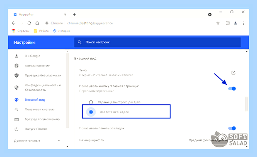The width and height of the screenshot is (257, 157).
Task: Expand the Дополнительные section in the sidebar
Action: click(37, 140)
